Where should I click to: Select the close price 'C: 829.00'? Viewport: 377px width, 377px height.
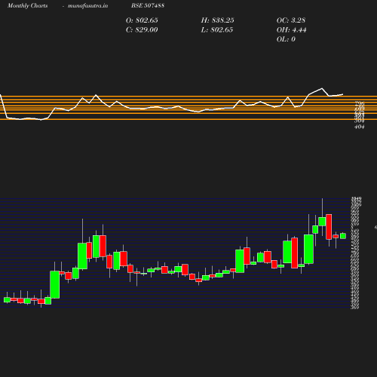click(142, 29)
